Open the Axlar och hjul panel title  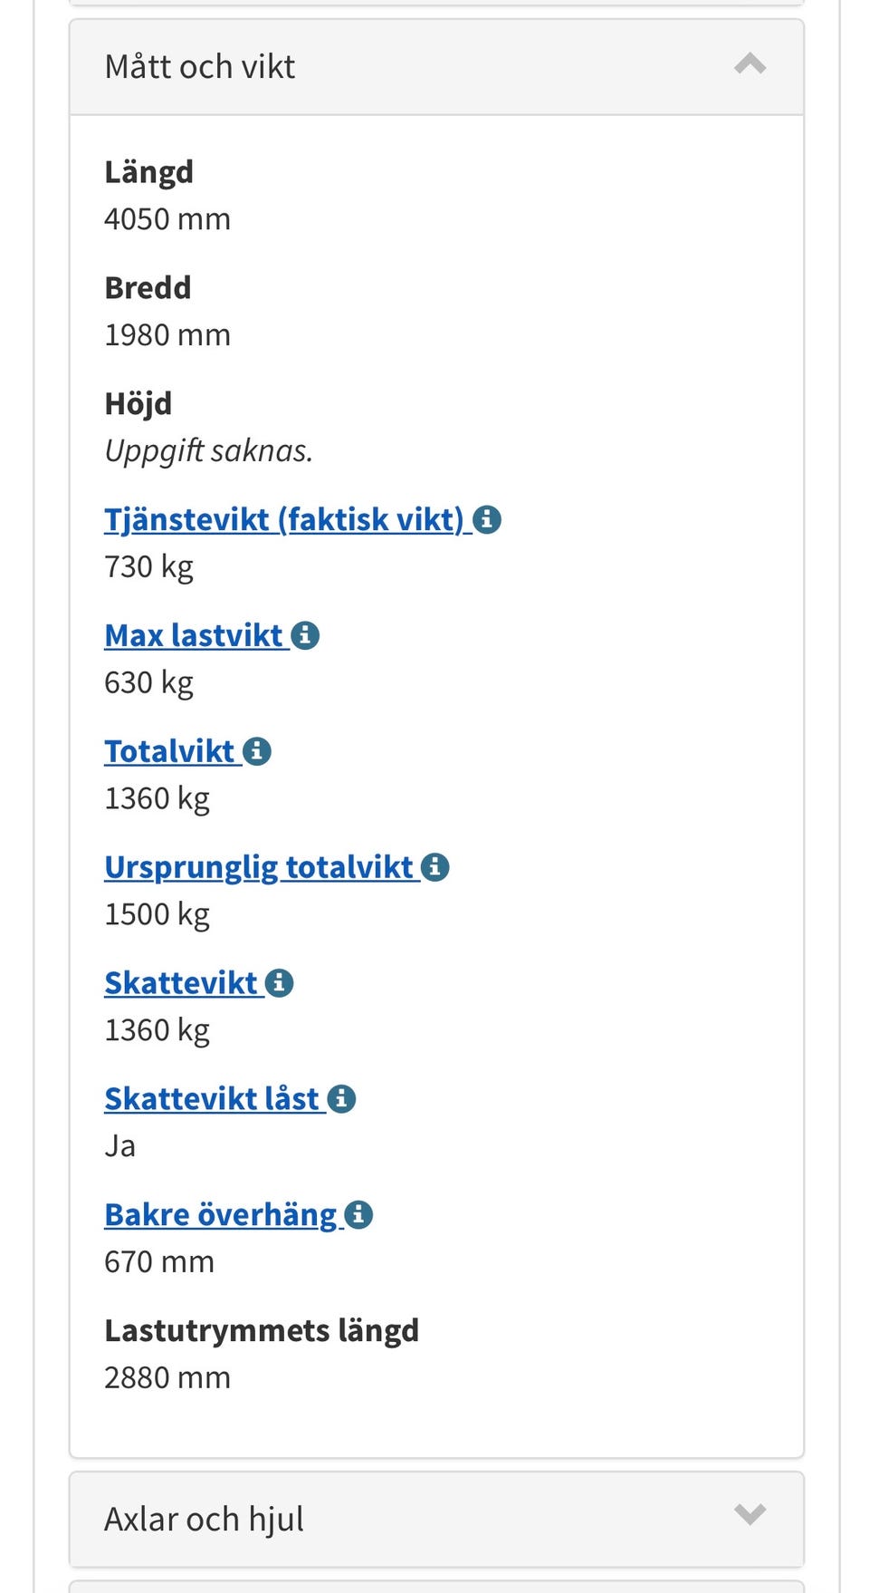click(204, 1519)
